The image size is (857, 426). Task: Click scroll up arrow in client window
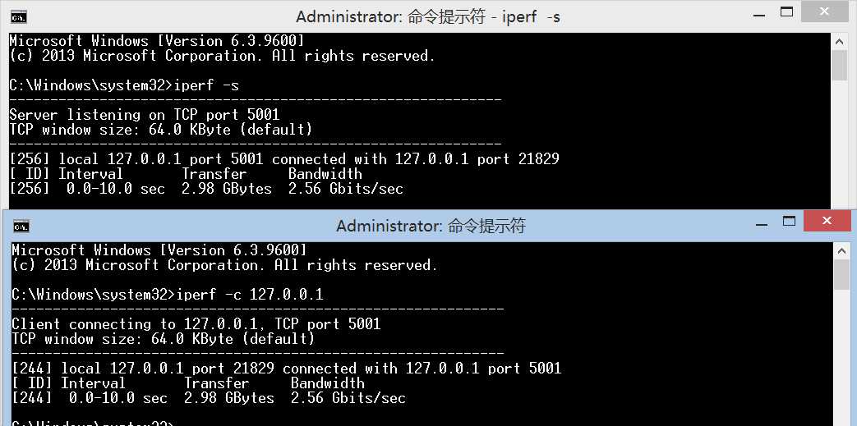(841, 250)
